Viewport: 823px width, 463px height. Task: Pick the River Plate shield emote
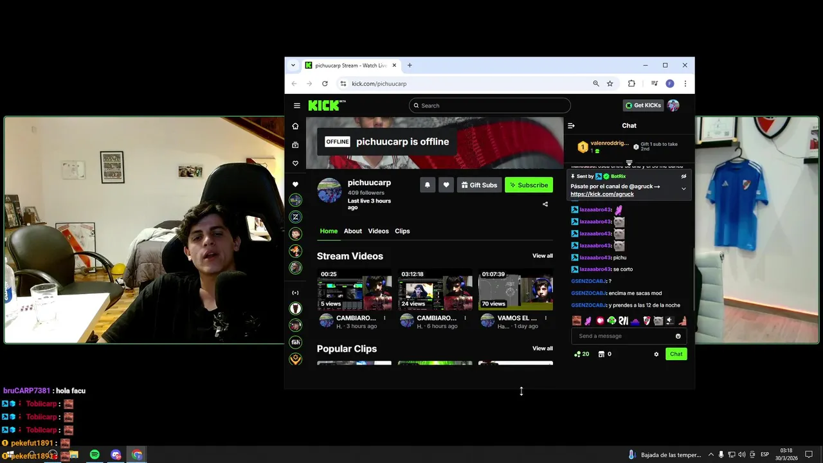pyautogui.click(x=647, y=321)
